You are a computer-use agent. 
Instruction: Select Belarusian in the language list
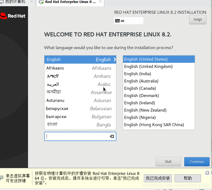(x=80, y=109)
